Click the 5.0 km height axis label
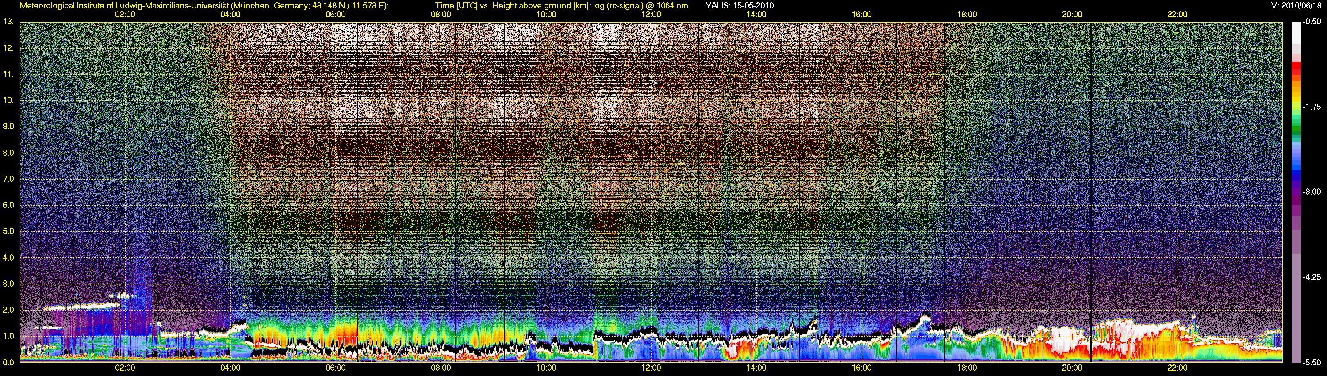The height and width of the screenshot is (376, 1327). [x=8, y=231]
